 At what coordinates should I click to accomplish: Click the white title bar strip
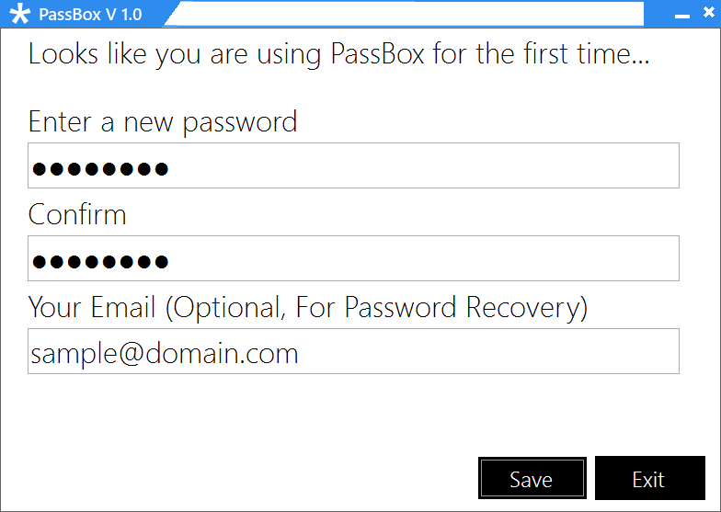click(x=405, y=14)
